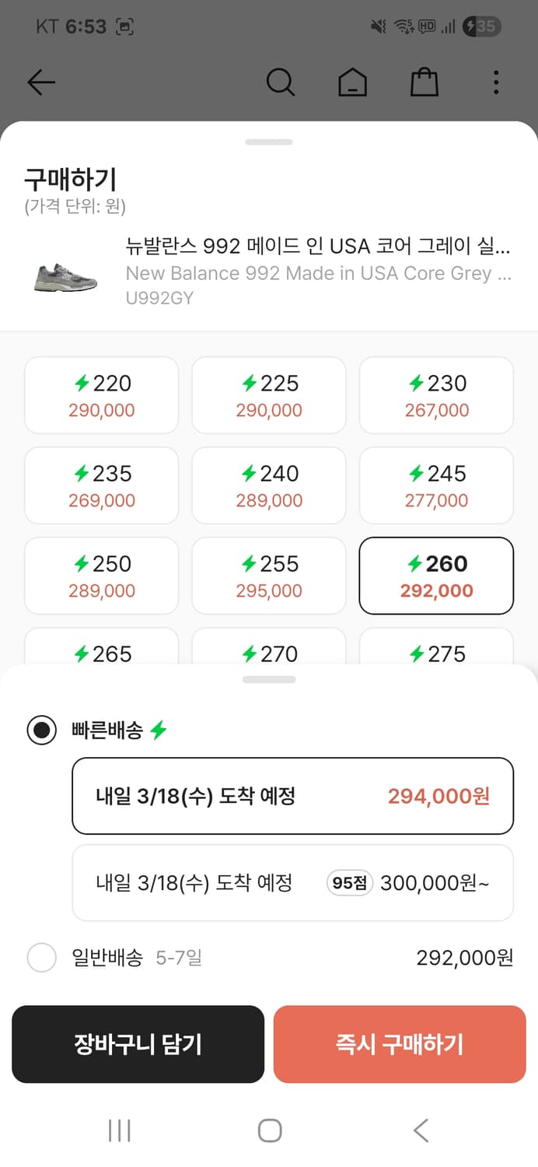Select the 294,000원 arrival option for tomorrow
The image size is (538, 1167).
point(293,796)
